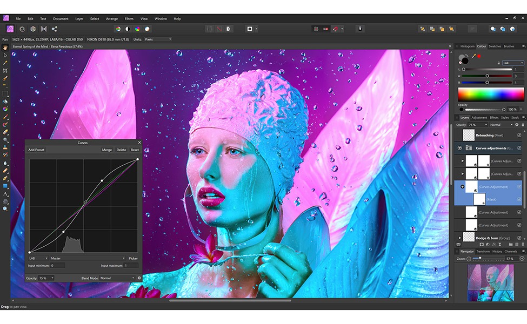
Task: Click the Reset button in Curves
Action: point(135,150)
